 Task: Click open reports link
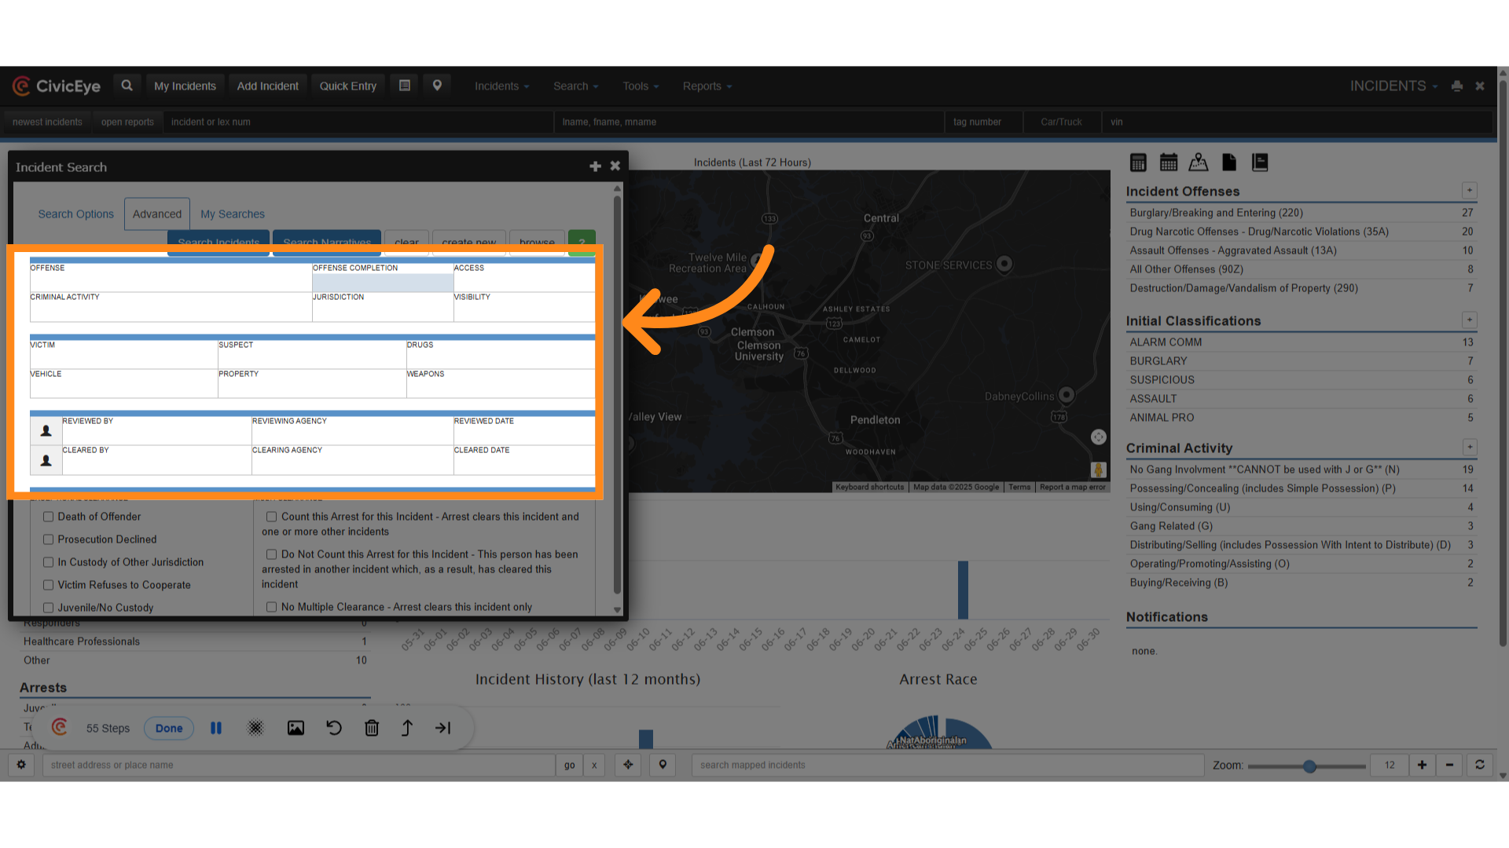127,122
